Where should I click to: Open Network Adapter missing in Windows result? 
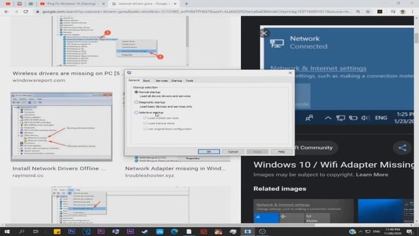tap(175, 168)
